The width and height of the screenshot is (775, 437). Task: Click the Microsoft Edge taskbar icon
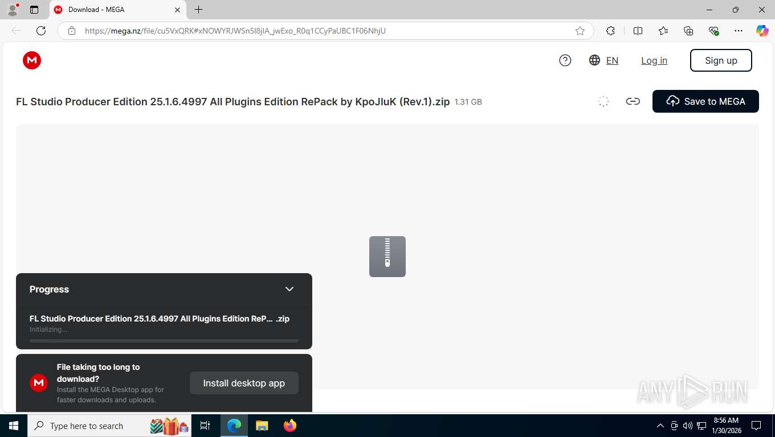(234, 426)
